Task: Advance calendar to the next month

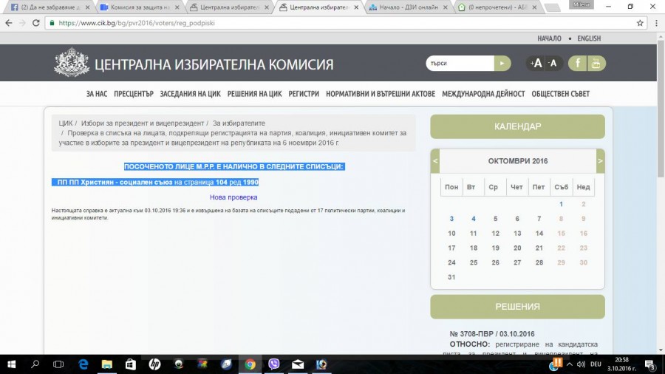Action: coord(600,161)
